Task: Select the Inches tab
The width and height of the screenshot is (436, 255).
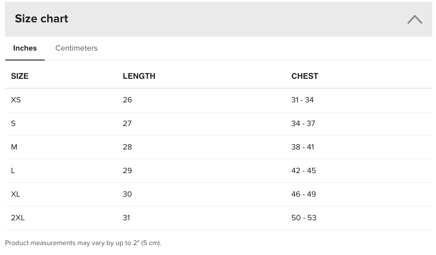Action: click(25, 48)
